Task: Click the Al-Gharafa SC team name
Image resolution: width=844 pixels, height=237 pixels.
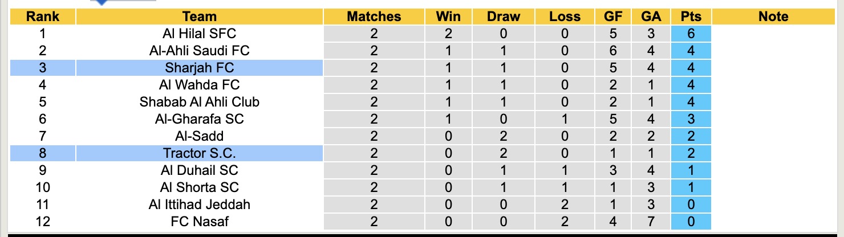Action: 199,119
